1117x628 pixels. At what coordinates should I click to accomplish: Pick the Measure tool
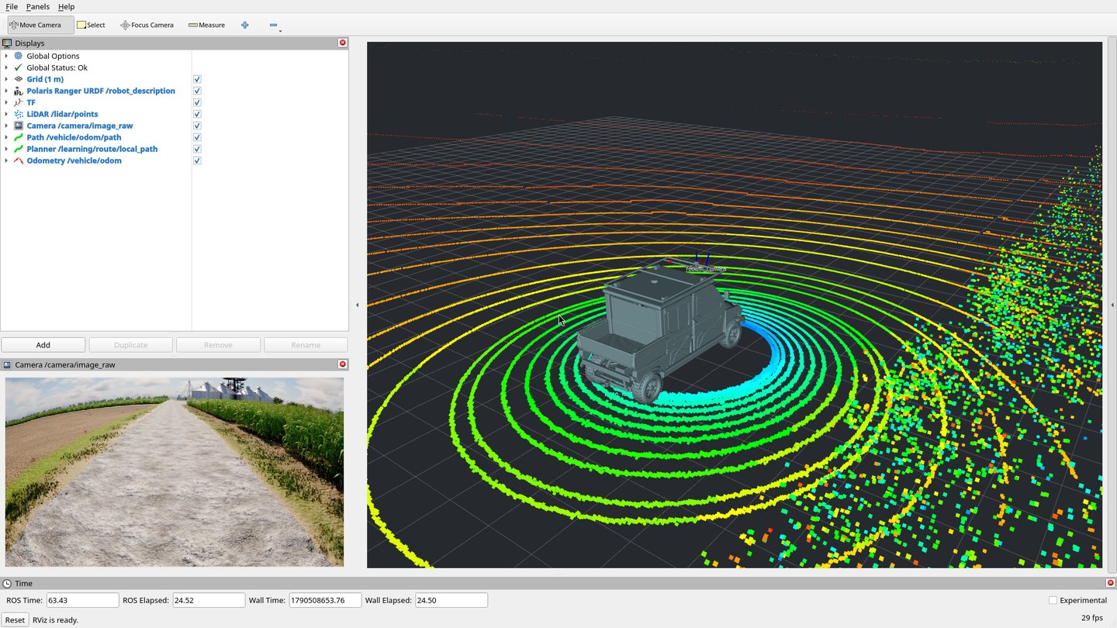[206, 25]
